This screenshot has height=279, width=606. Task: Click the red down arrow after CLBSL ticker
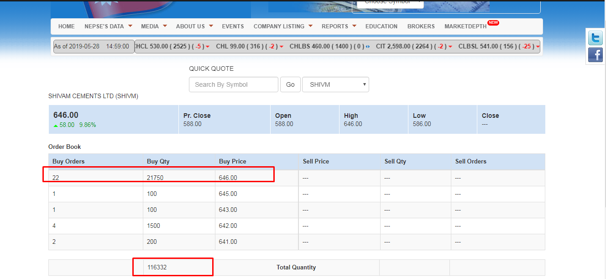click(538, 47)
